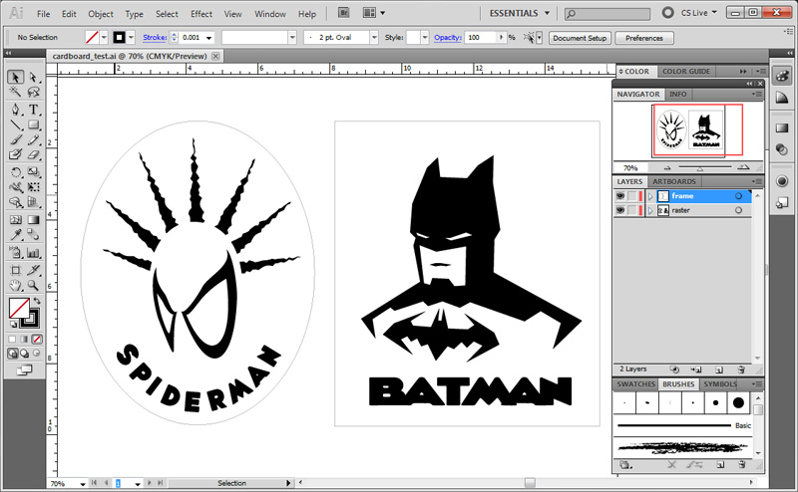Select the Pen tool
798x492 pixels.
(15, 110)
